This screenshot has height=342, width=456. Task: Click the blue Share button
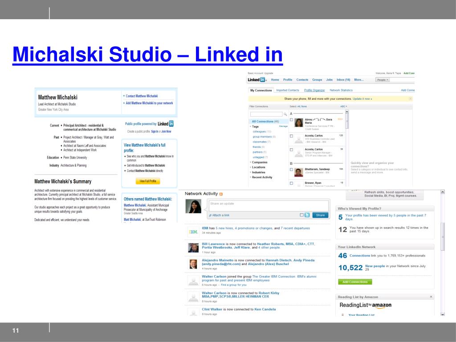[320, 215]
